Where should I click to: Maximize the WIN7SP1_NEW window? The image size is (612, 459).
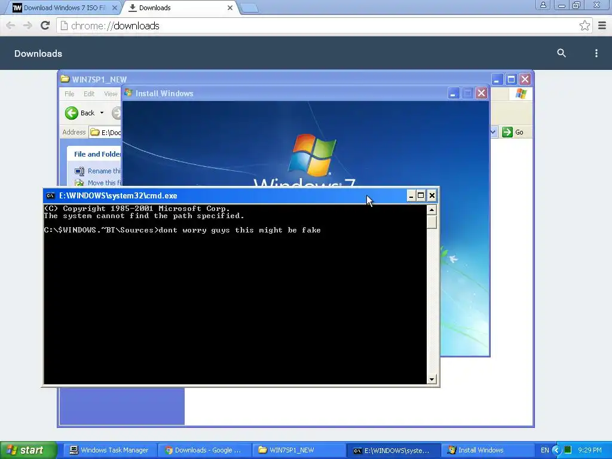tap(511, 79)
